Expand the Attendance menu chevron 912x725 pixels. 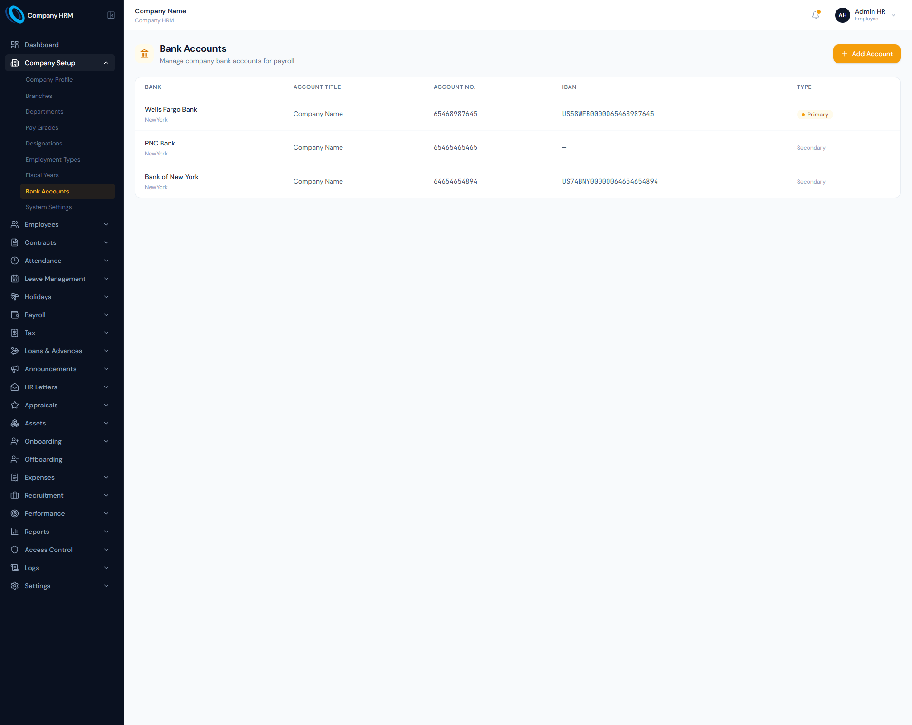(106, 261)
